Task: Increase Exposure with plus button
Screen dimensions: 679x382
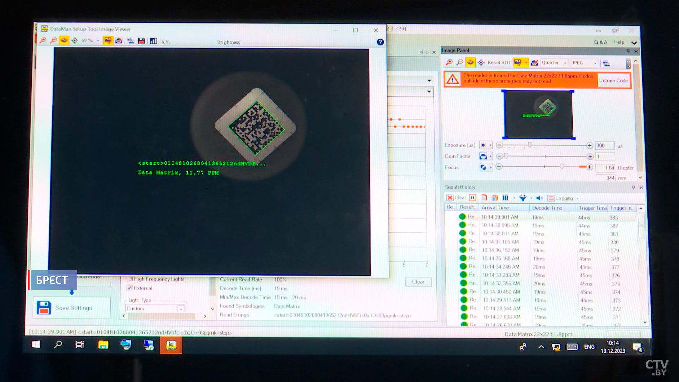Action: [590, 146]
